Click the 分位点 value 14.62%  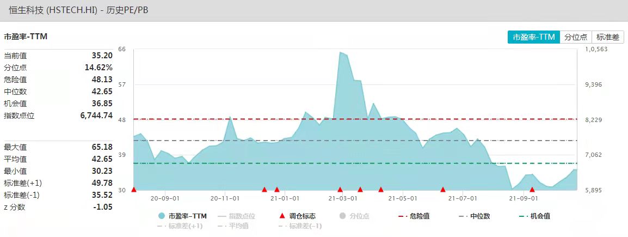click(x=98, y=68)
